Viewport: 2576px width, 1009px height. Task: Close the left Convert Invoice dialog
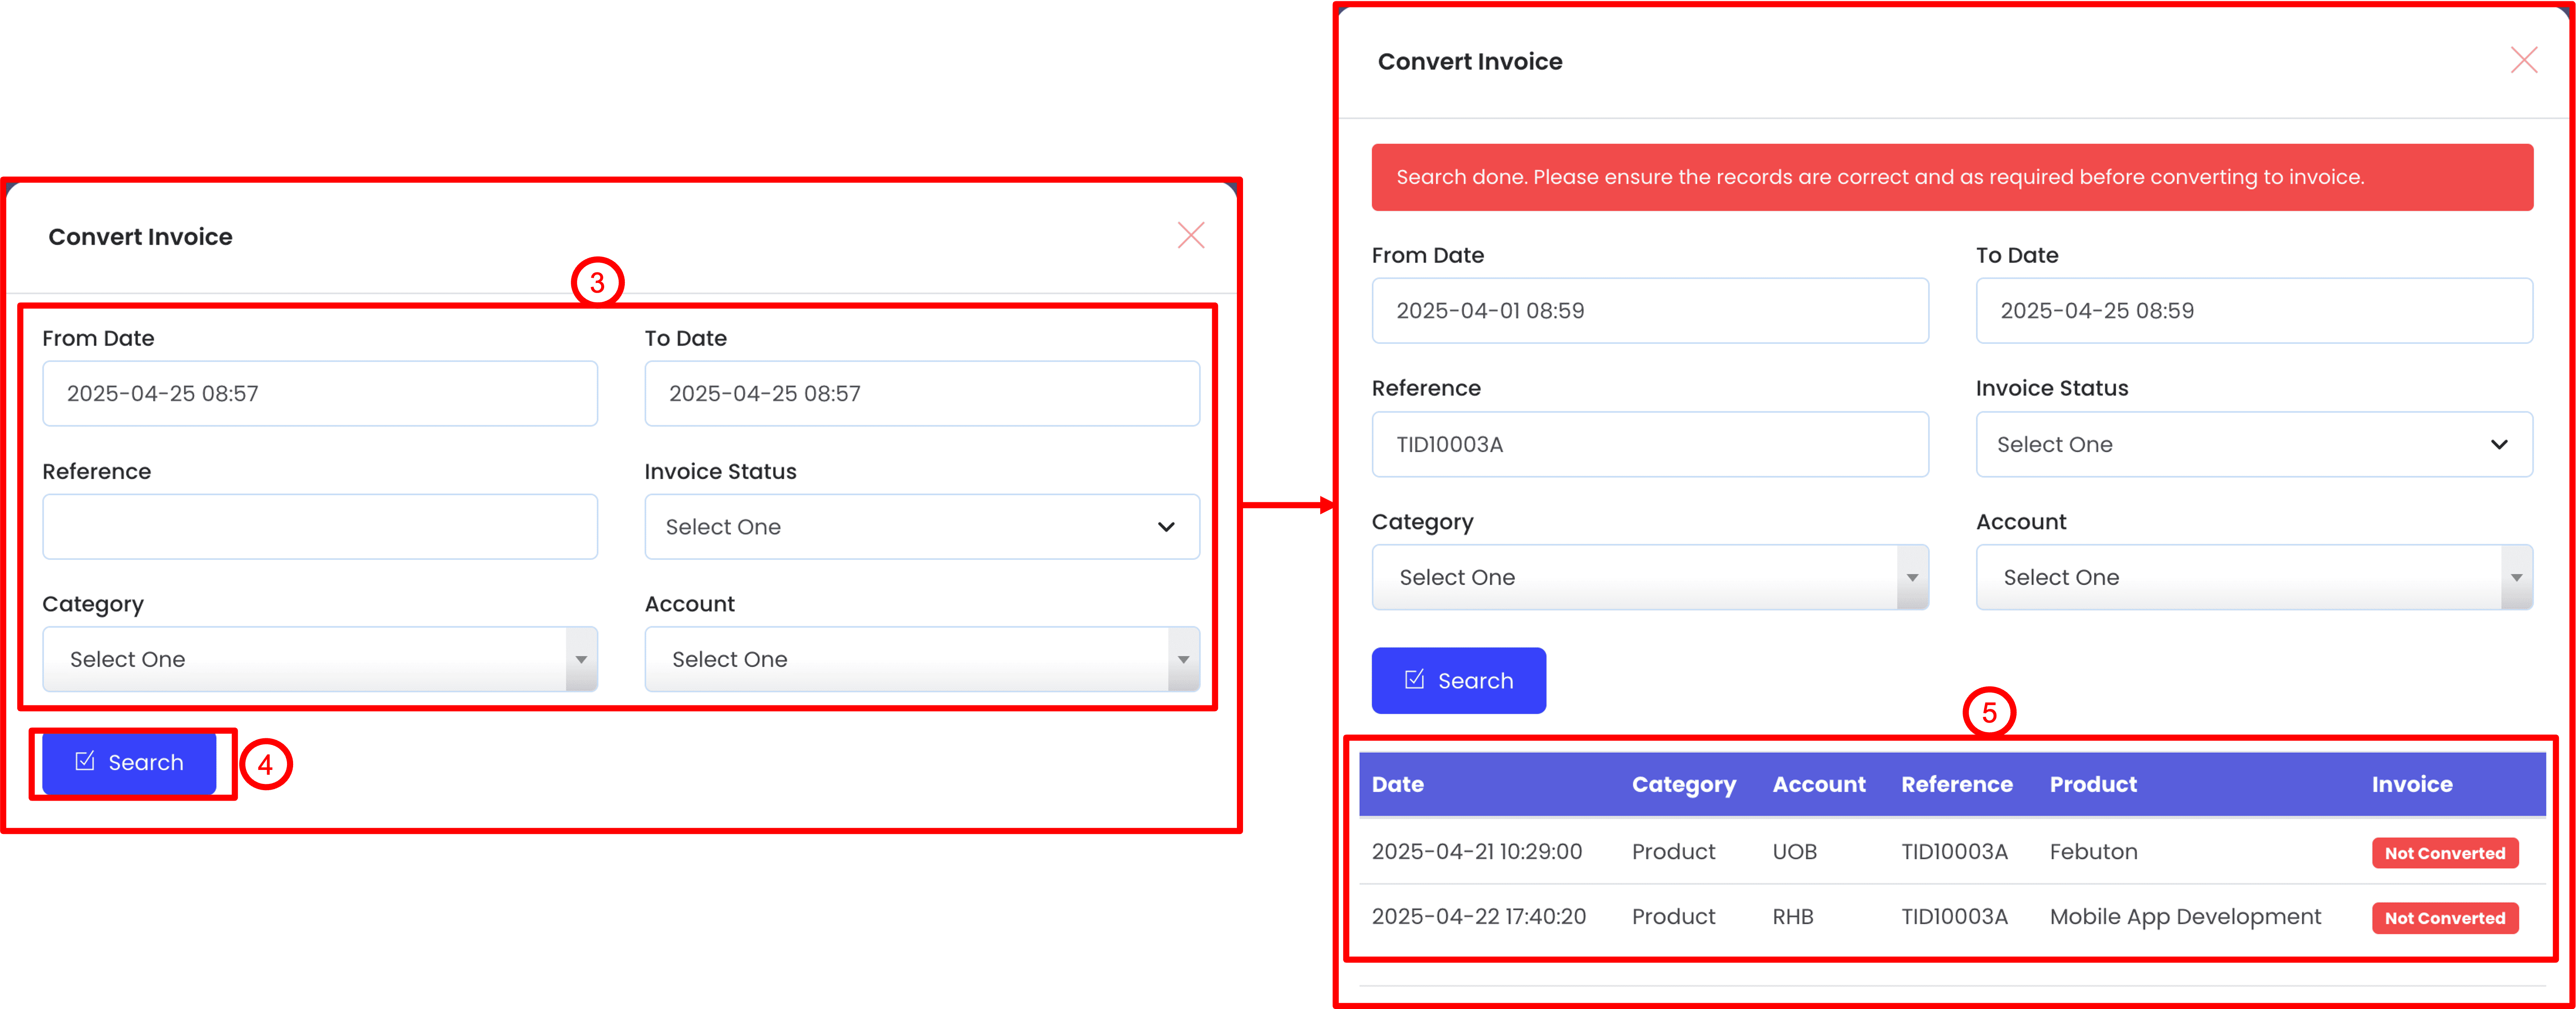point(1190,236)
